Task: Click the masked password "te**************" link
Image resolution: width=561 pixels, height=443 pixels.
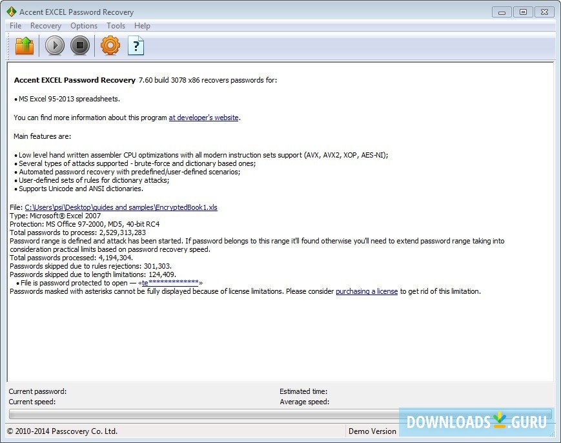Action: [170, 283]
